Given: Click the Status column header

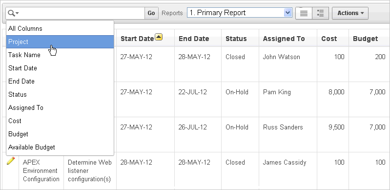Looking at the screenshot, I should click(x=236, y=39).
